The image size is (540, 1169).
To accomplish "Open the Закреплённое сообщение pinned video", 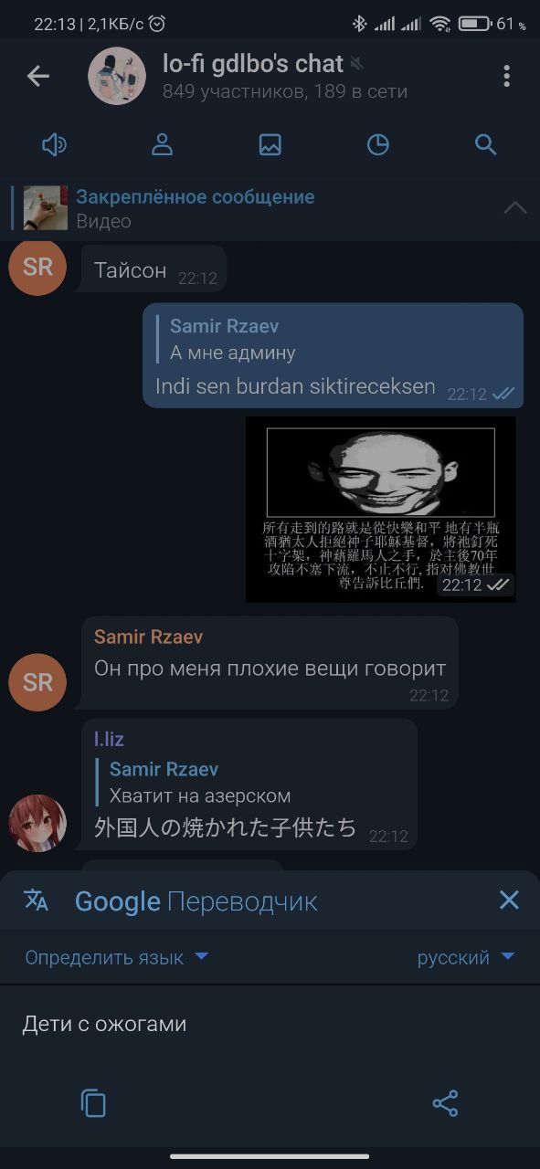I will pos(195,208).
